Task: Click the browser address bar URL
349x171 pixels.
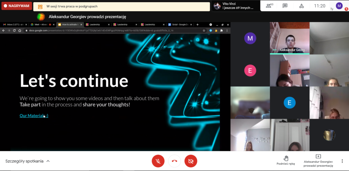Action: tap(102, 30)
